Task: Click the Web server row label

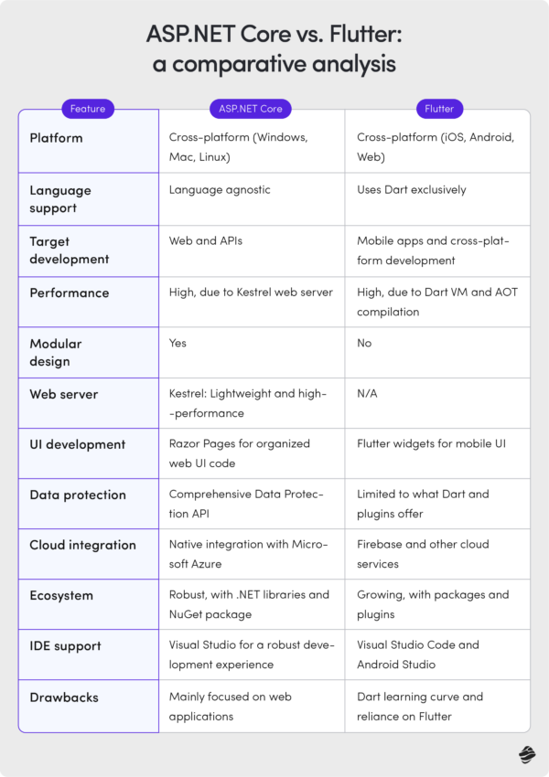Action: pyautogui.click(x=64, y=394)
